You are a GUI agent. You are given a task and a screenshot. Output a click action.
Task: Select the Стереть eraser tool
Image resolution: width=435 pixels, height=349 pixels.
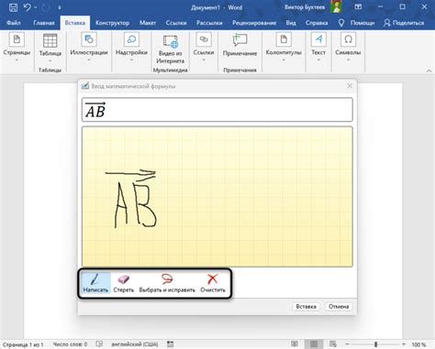[124, 283]
